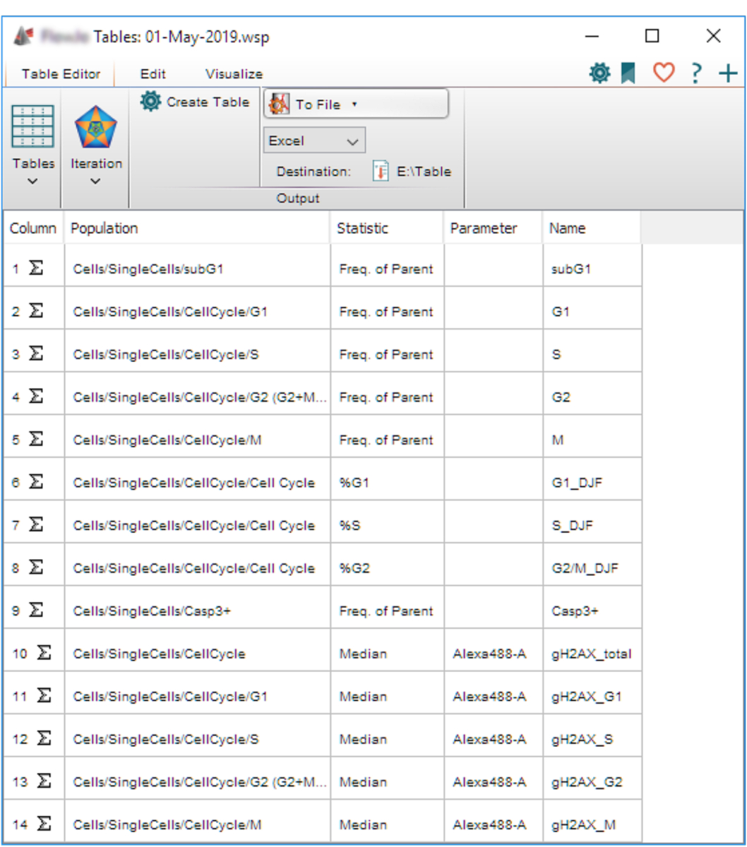Click the Population column header
The image size is (747, 847).
click(104, 229)
